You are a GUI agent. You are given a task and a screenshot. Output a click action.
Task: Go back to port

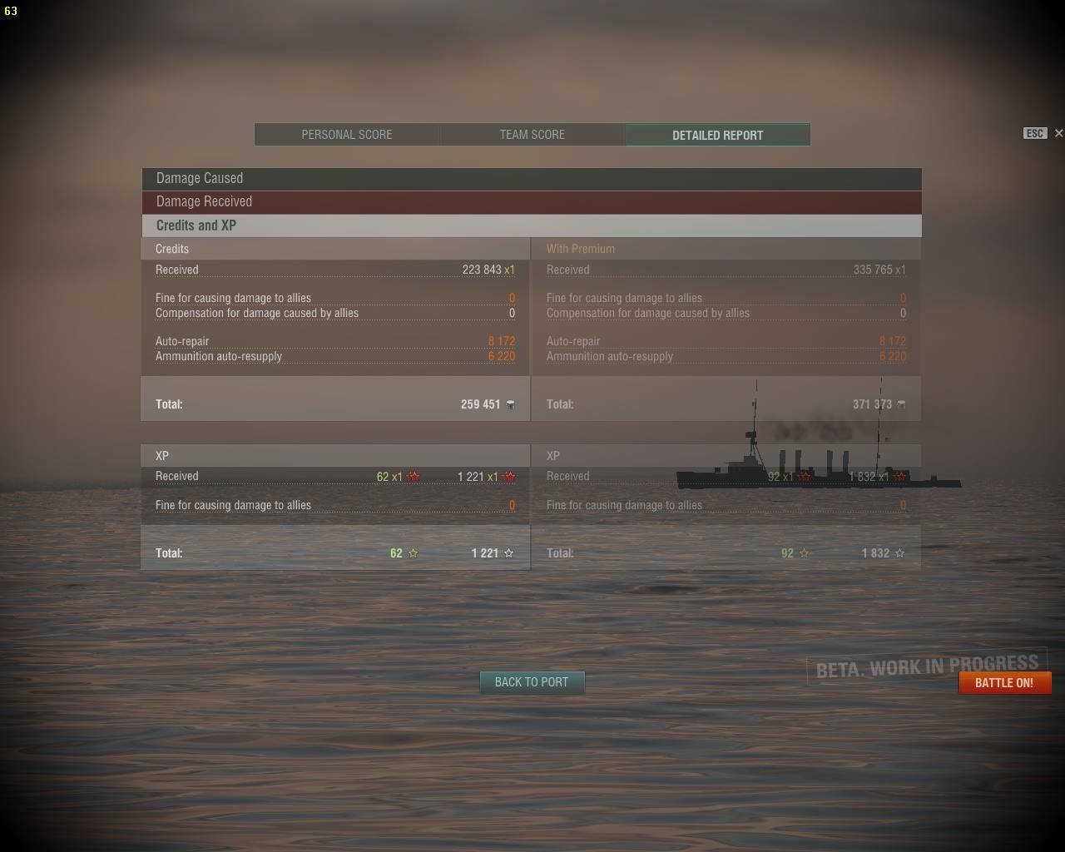pyautogui.click(x=532, y=682)
